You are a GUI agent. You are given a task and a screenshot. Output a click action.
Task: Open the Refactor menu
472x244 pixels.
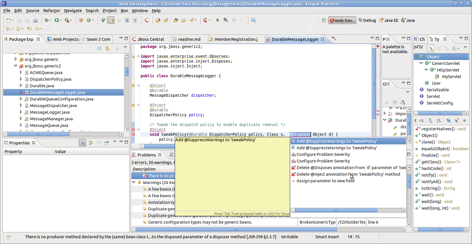click(x=52, y=11)
